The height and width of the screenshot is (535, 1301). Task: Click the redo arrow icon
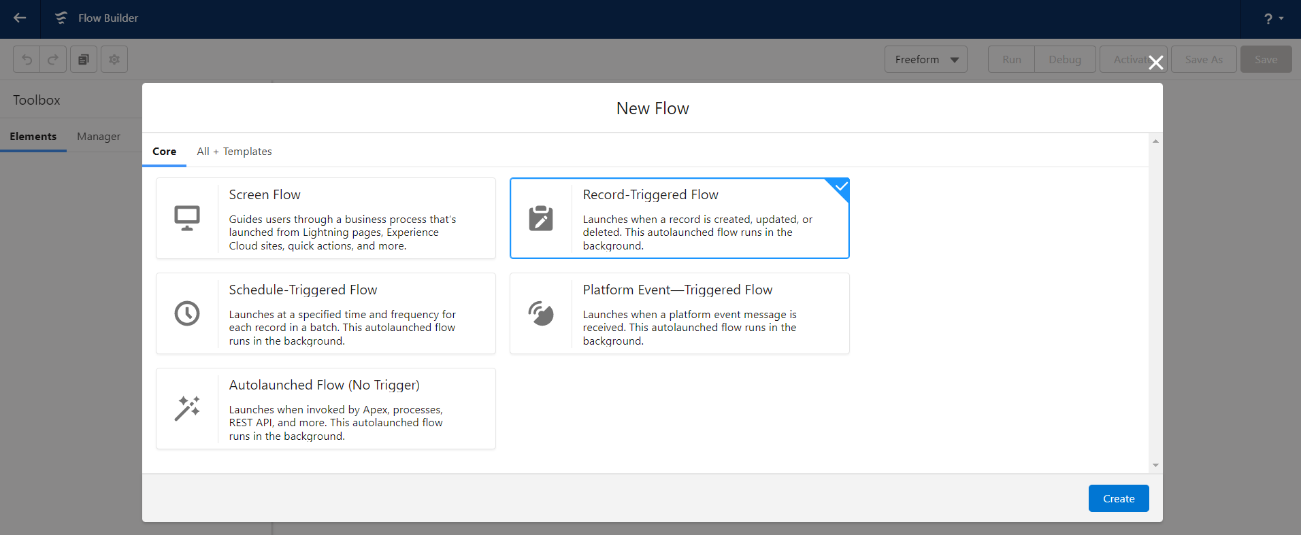(53, 60)
